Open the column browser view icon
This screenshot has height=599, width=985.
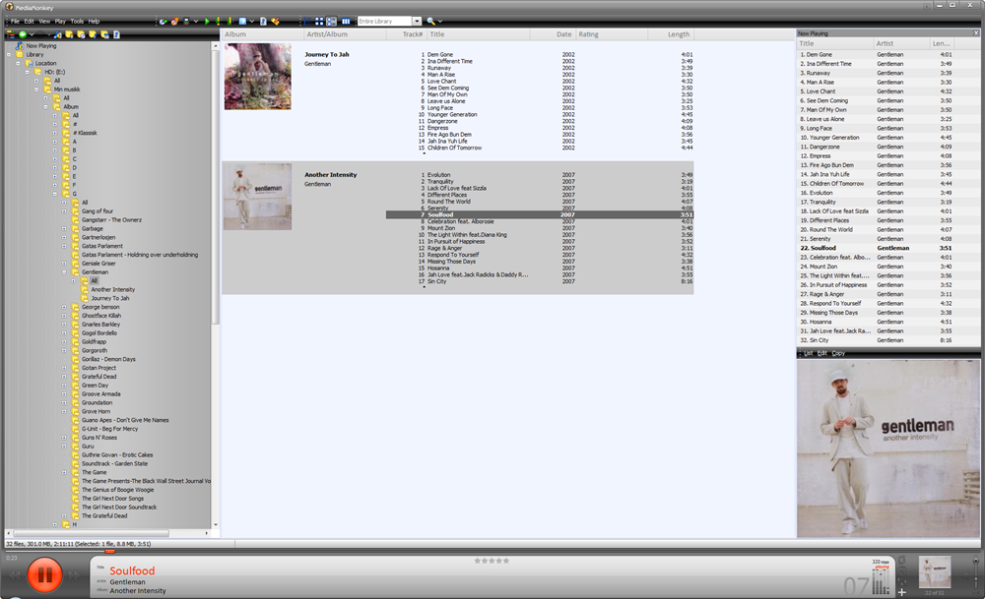pyautogui.click(x=346, y=22)
